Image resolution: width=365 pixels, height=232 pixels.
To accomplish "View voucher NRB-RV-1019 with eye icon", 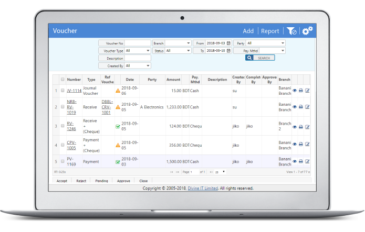I will (295, 107).
